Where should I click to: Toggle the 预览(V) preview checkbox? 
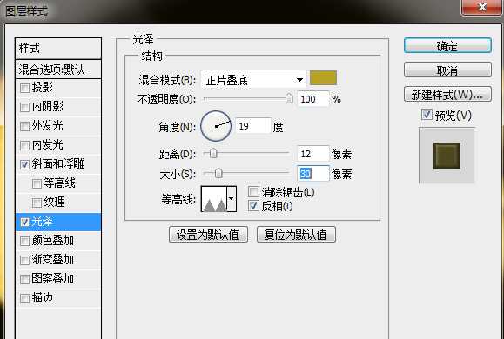(427, 114)
